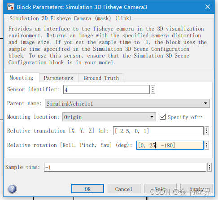Screen dimensions: 218x200
Task: Click the 'Simulation 3D Fisheye Camera (mask) (link)' heading
Action: coord(70,18)
